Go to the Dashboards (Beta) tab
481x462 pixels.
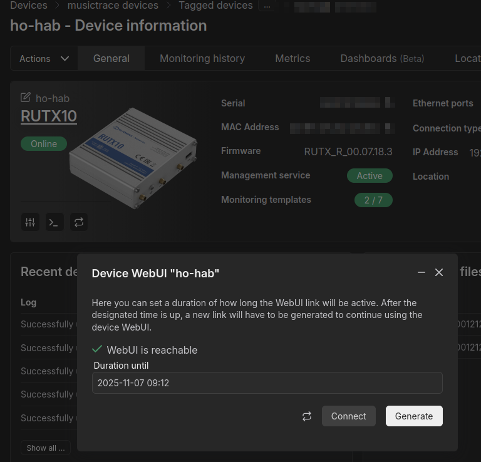coord(382,58)
